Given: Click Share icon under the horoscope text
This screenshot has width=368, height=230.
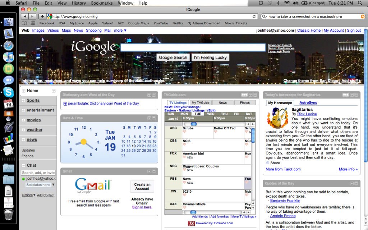Looking at the screenshot, I should pyautogui.click(x=267, y=163).
